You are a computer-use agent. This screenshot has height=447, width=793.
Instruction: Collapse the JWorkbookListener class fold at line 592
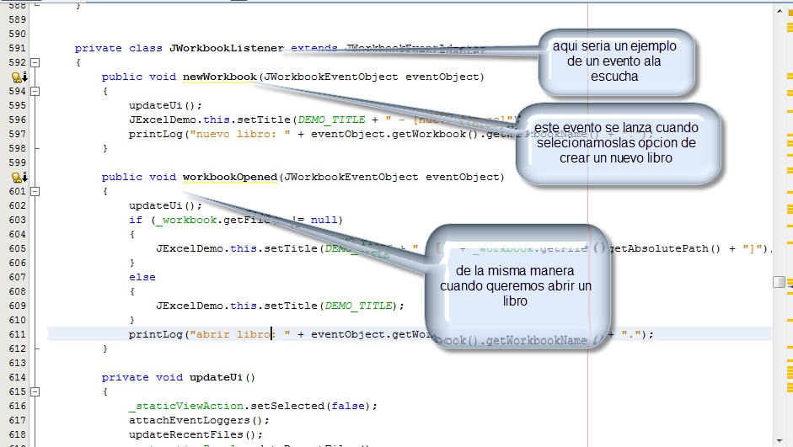[x=35, y=62]
